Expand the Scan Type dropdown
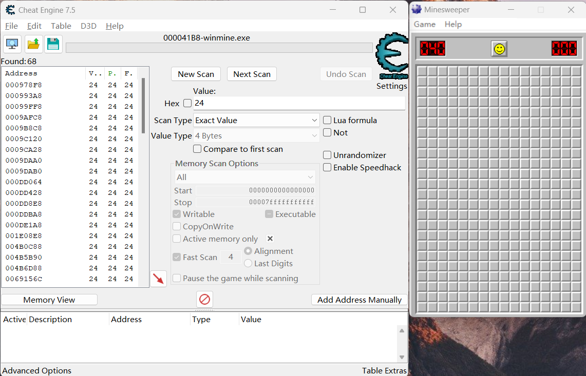This screenshot has width=586, height=376. 256,120
